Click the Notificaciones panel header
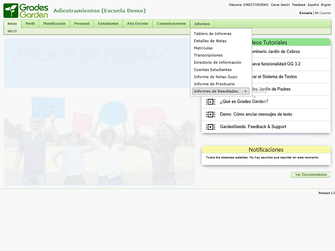This screenshot has height=251, width=335. [266, 150]
